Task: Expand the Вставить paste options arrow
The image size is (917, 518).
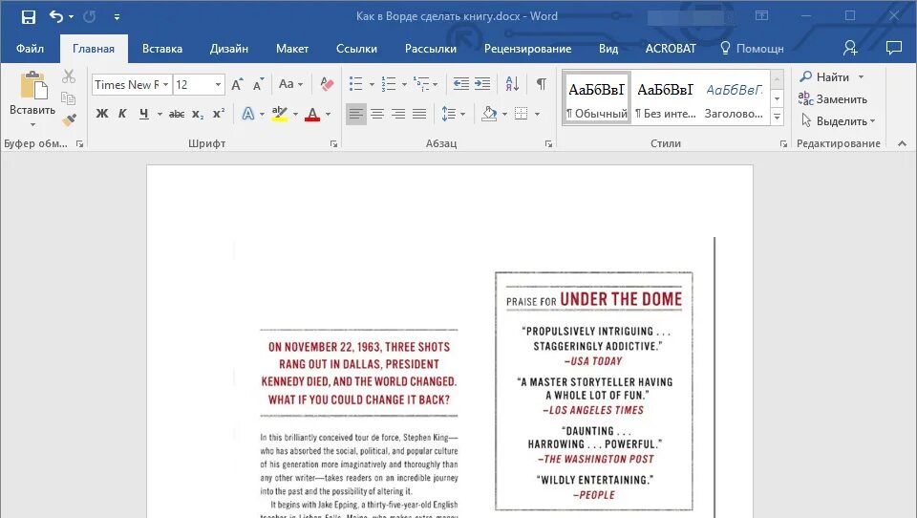Action: coord(32,124)
